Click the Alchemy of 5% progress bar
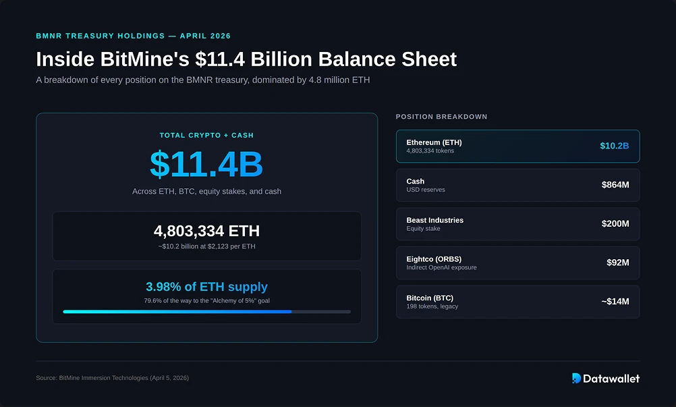This screenshot has width=676, height=407. (x=206, y=311)
